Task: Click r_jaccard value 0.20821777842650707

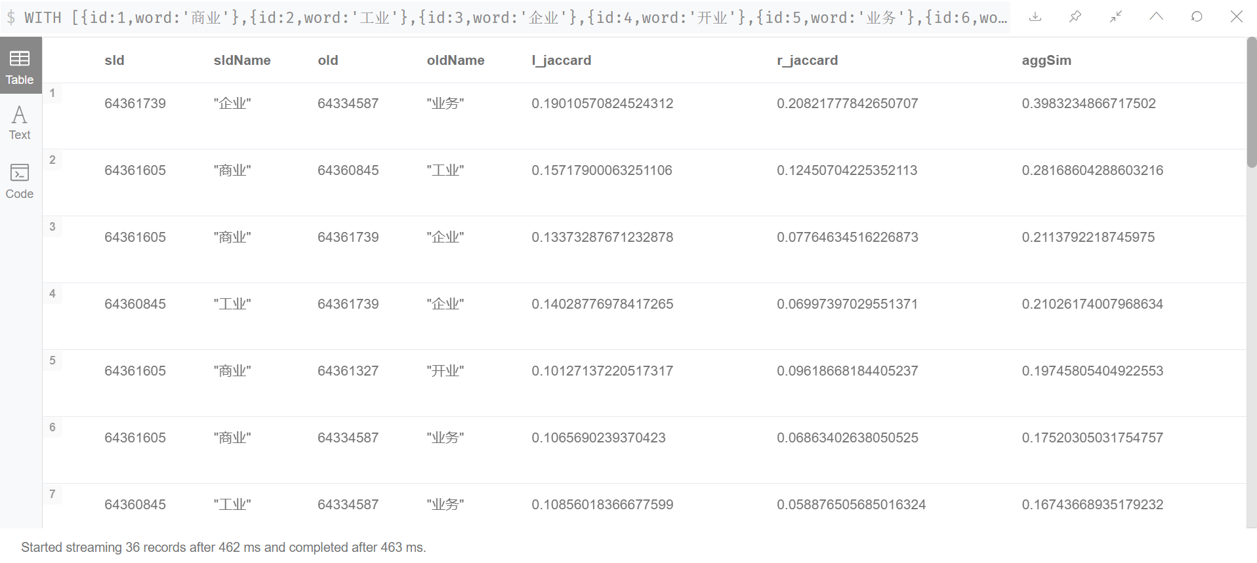Action: click(x=848, y=104)
